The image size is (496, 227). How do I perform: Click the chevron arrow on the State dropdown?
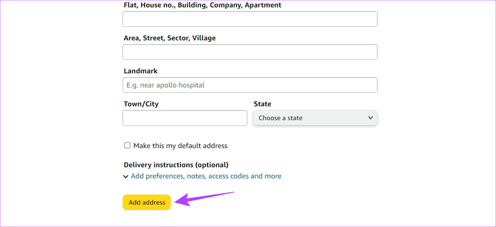click(370, 118)
